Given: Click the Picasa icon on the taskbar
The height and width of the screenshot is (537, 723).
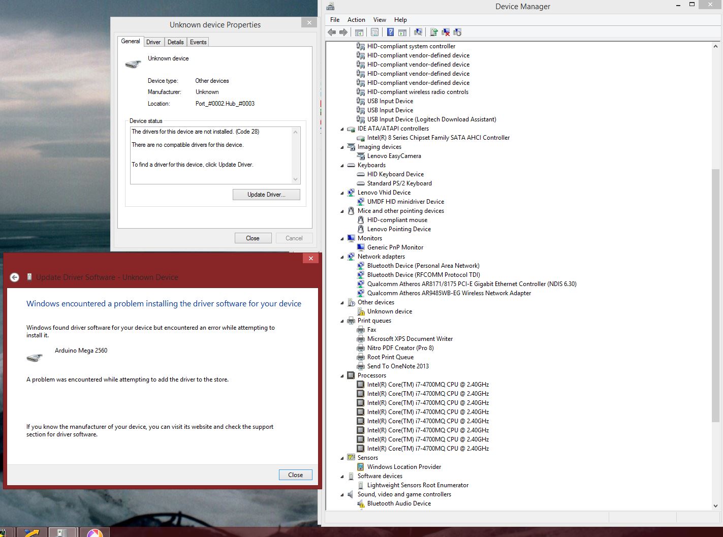Looking at the screenshot, I should [95, 532].
